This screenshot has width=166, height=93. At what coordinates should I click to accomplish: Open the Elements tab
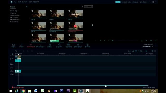[68, 45]
